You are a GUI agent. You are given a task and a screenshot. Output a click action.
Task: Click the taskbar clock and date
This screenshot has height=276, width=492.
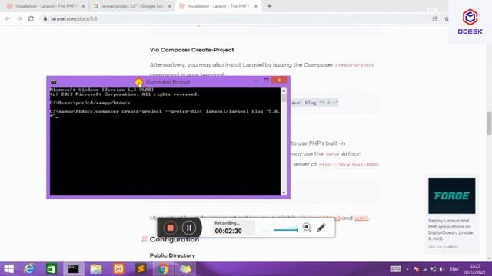475,269
